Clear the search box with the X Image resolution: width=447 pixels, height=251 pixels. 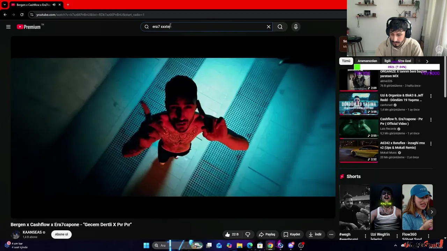(269, 27)
